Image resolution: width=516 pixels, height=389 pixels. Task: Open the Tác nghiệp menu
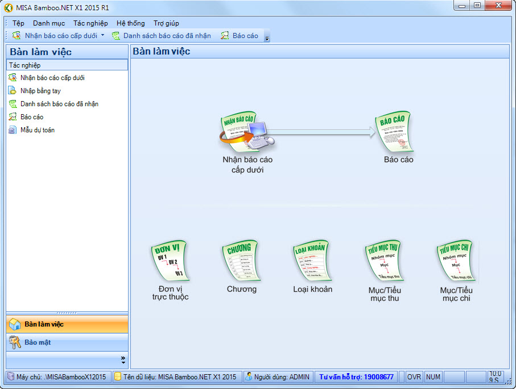click(x=90, y=23)
